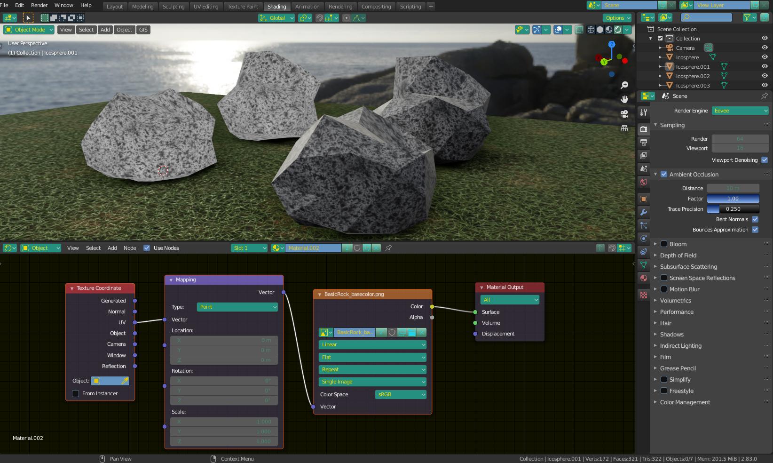Screen dimensions: 773x463
Task: Enable the Bloom checkbox
Action: (x=664, y=244)
